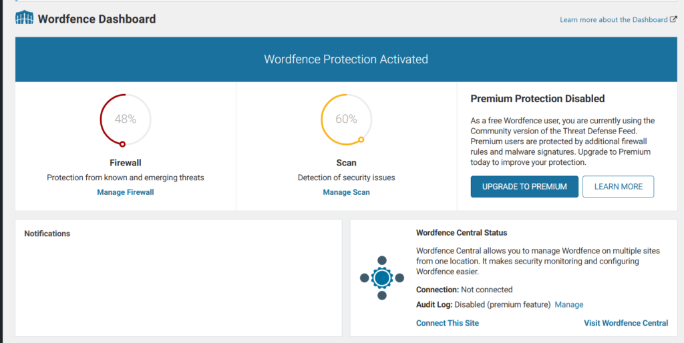Open external link icon beside Learn more

point(673,19)
